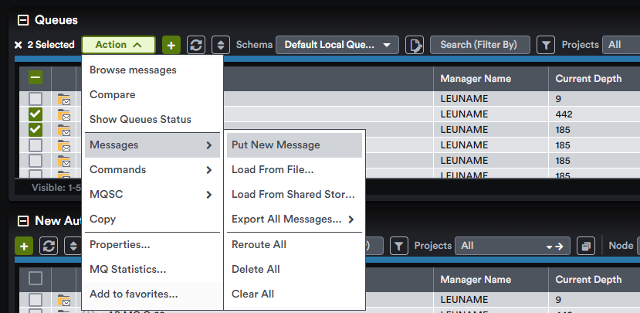Click the sort arrows icon in Queues toolbar
The width and height of the screenshot is (640, 313).
point(221,45)
